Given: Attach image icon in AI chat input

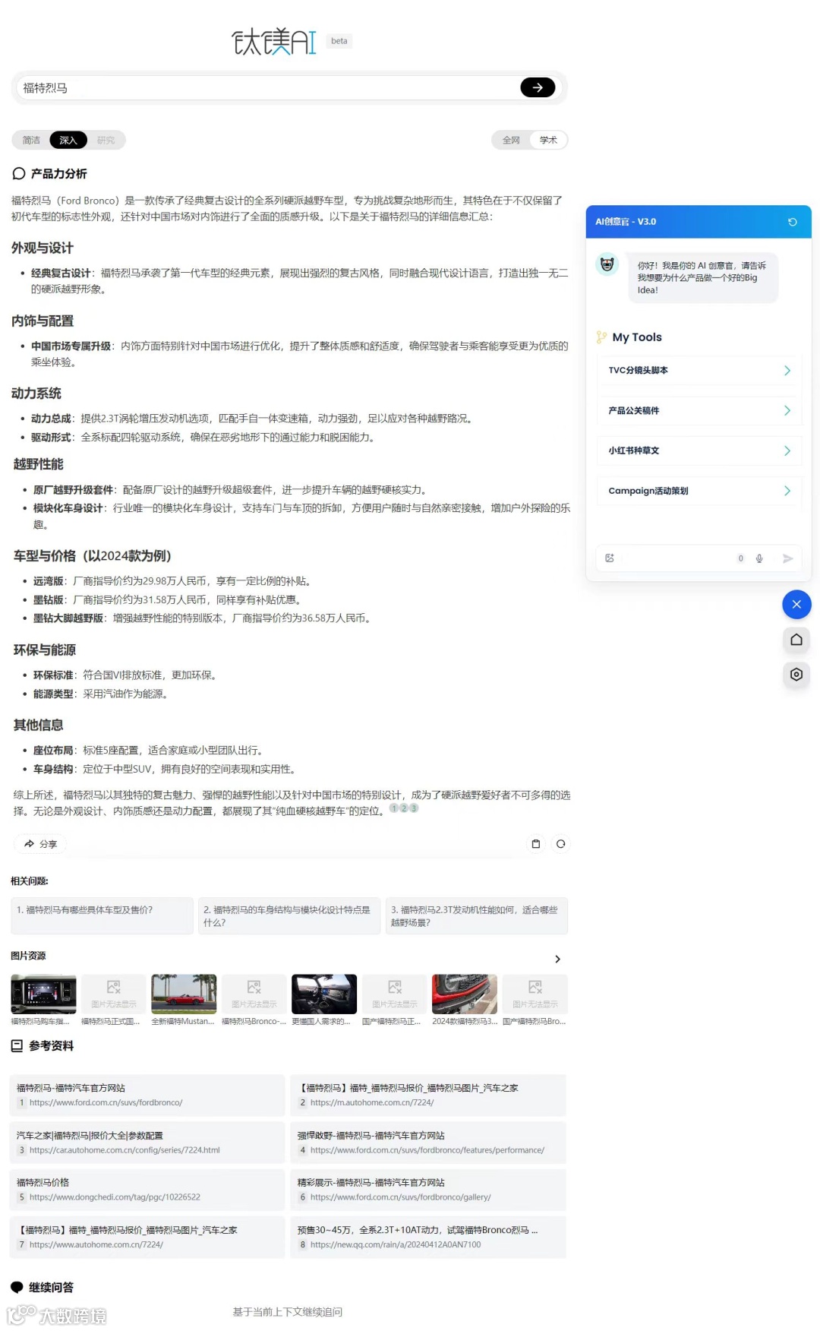Looking at the screenshot, I should tap(609, 558).
